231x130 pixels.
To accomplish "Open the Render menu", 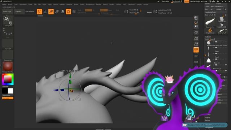I will click(99, 4).
